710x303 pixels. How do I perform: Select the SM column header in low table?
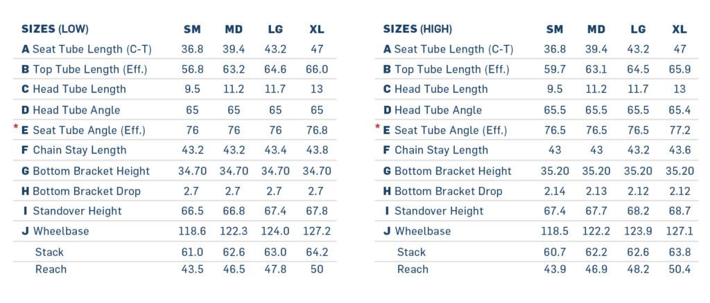click(x=192, y=29)
